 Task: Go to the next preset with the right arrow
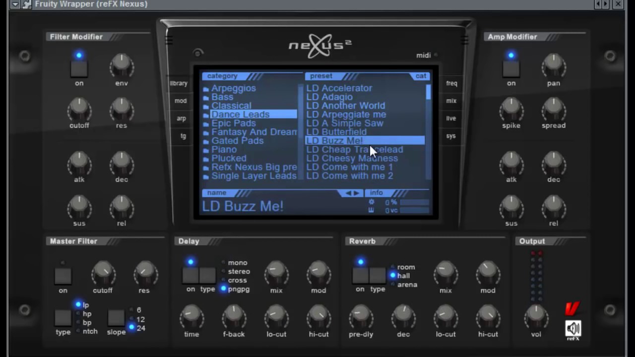coord(356,193)
